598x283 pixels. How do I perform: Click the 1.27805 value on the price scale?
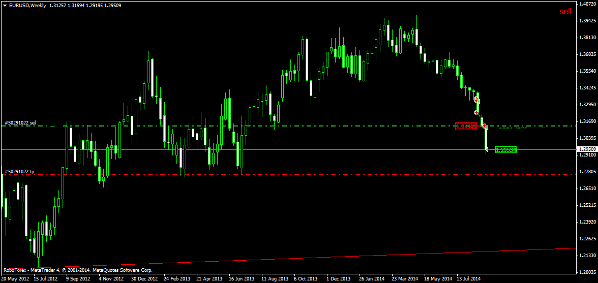pyautogui.click(x=587, y=171)
